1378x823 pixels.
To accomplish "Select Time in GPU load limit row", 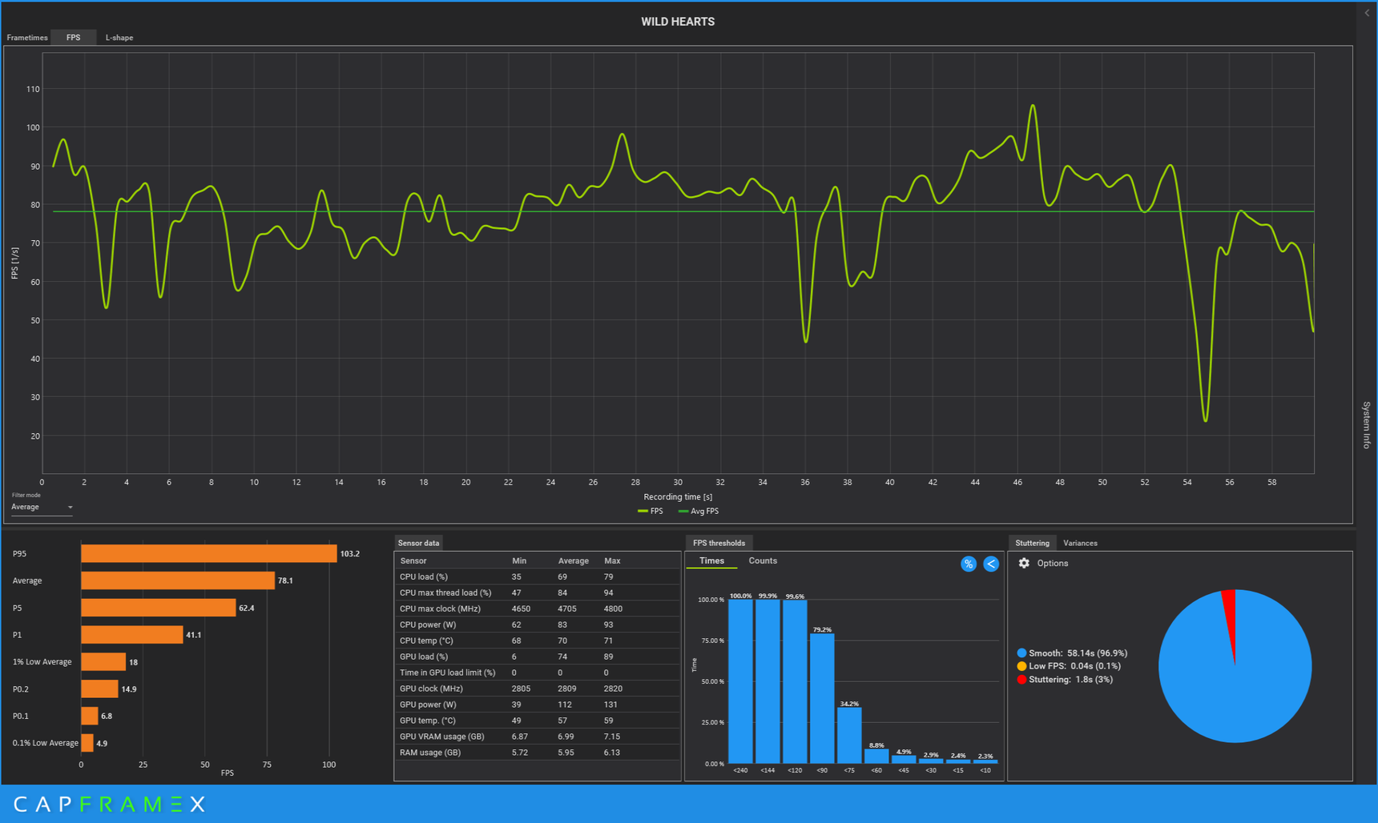I will point(538,672).
